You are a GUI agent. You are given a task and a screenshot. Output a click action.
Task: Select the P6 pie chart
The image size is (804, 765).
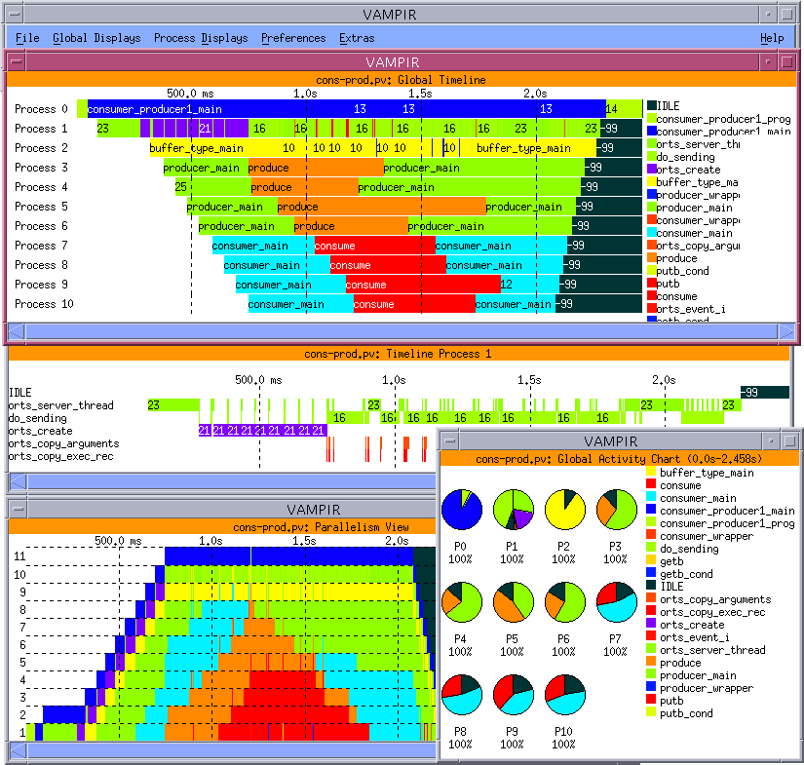coord(564,602)
